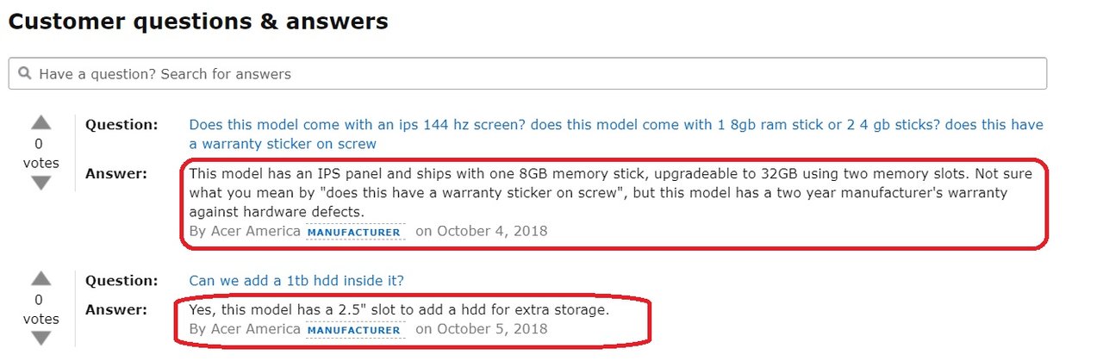Downvote the 1tb hdd question

[x=41, y=339]
